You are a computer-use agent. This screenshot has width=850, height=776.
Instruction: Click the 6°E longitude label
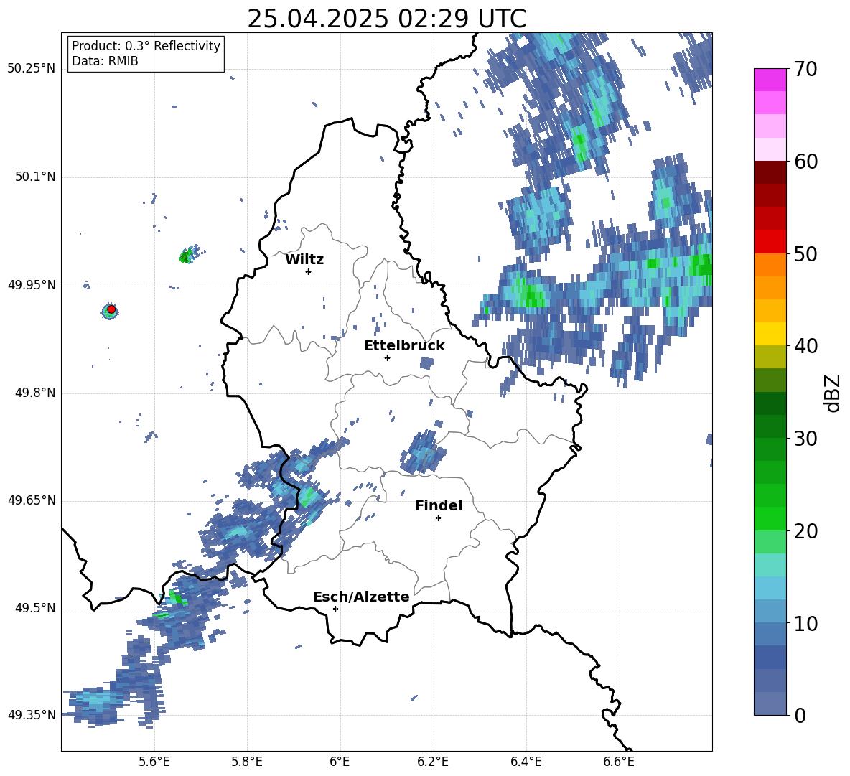340,762
